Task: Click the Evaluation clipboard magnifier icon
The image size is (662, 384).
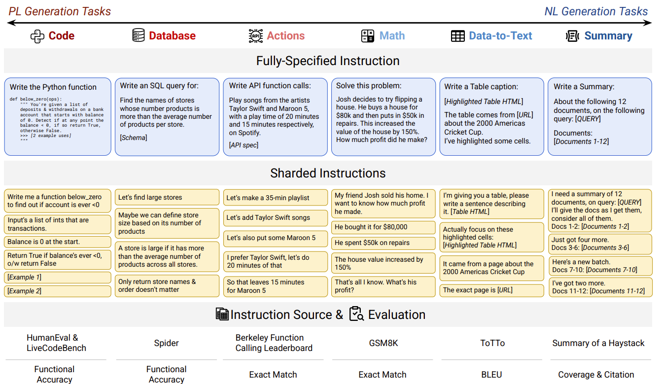Action: click(x=356, y=314)
